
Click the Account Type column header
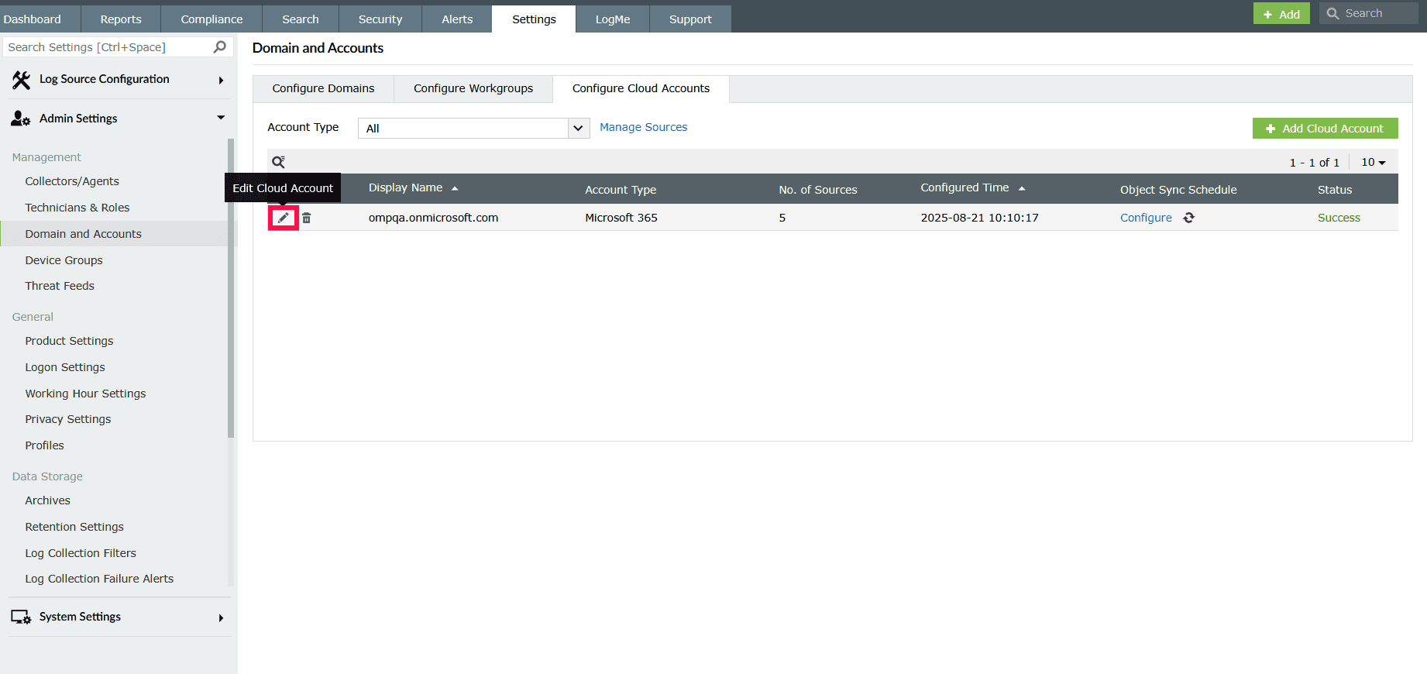pos(621,190)
